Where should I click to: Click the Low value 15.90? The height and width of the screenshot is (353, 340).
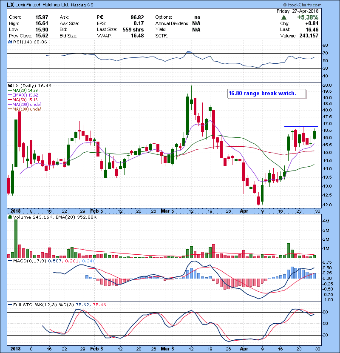click(42, 29)
